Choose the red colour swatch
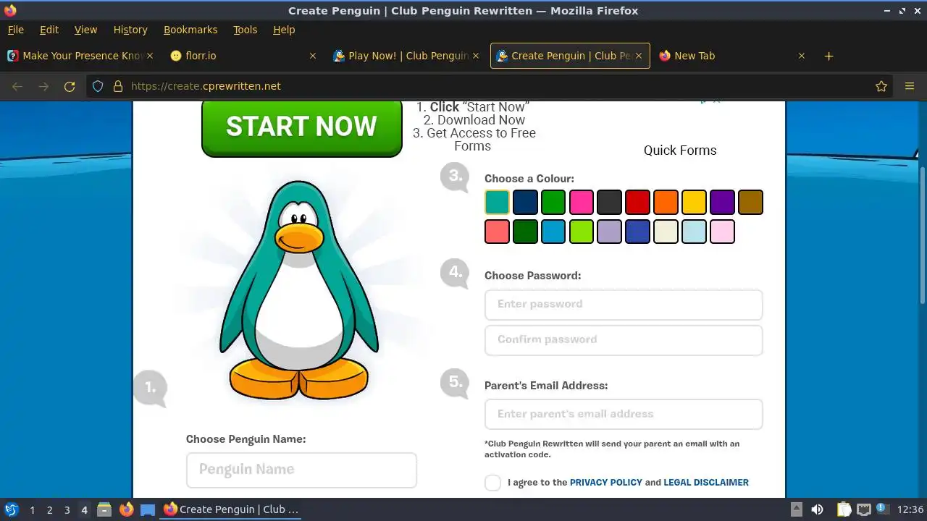927x521 pixels. [637, 203]
